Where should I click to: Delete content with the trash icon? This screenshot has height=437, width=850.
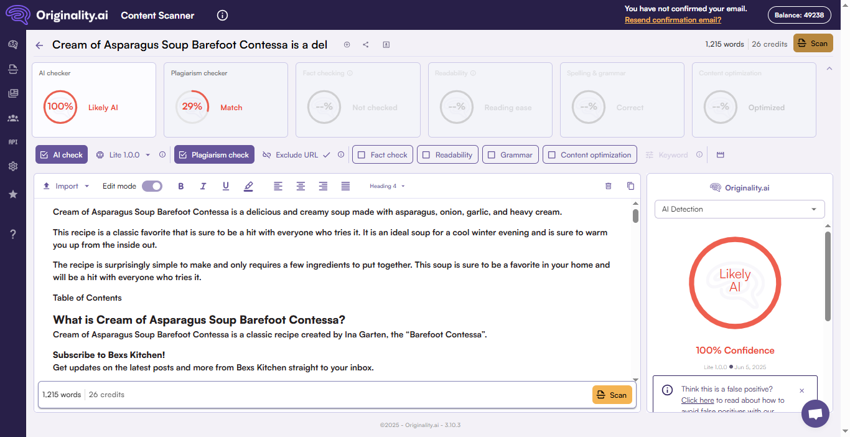tap(609, 186)
